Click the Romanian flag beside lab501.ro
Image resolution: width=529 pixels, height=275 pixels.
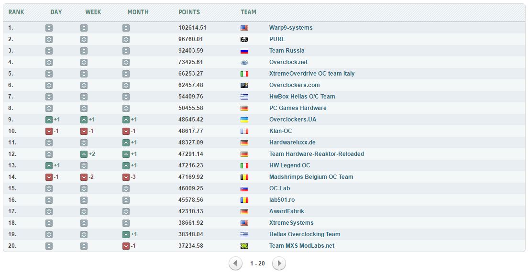(x=244, y=200)
